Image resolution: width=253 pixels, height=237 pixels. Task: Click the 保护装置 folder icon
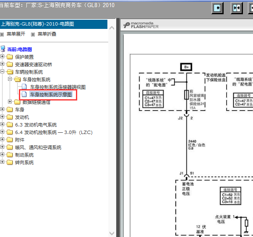coord(10,57)
